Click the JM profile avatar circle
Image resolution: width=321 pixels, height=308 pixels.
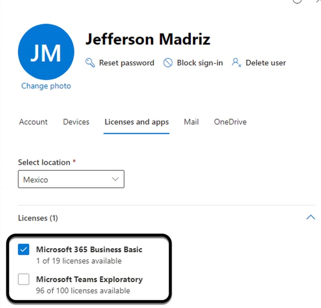coord(46,52)
